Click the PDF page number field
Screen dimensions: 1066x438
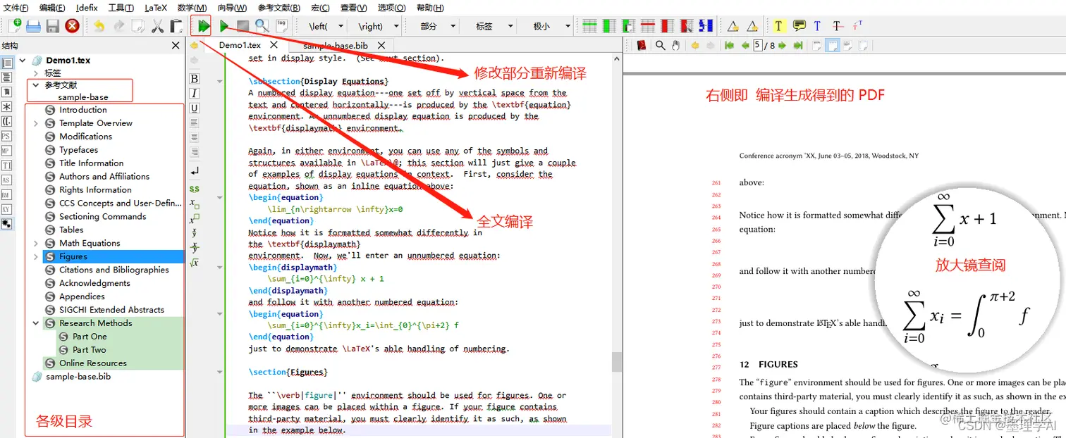point(757,45)
